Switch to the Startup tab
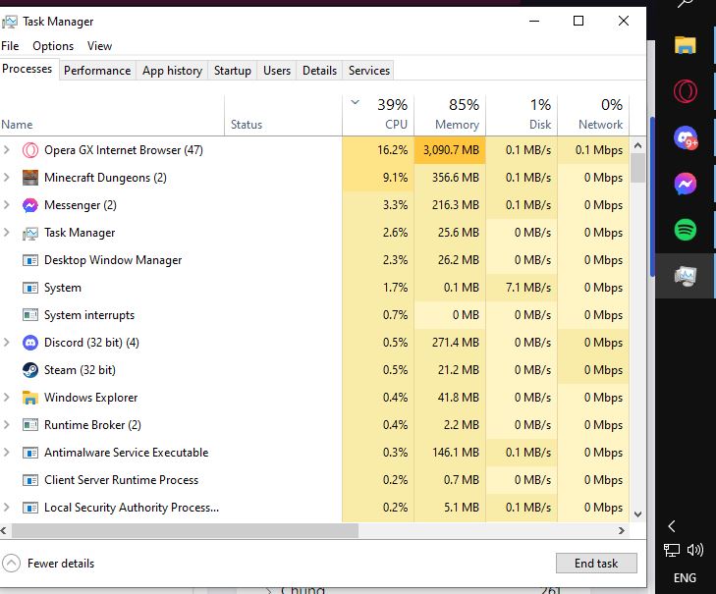Viewport: 716px width, 594px height. pyautogui.click(x=233, y=71)
